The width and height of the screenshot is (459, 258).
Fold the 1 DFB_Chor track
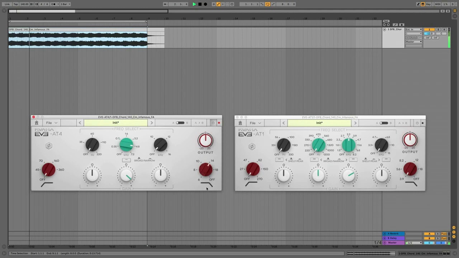[384, 29]
